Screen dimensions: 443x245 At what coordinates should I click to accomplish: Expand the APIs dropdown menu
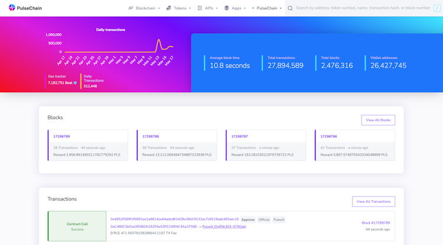click(208, 8)
